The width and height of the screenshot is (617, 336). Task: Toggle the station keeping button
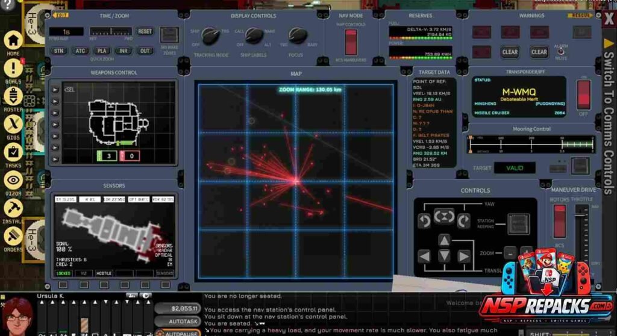pos(519,224)
